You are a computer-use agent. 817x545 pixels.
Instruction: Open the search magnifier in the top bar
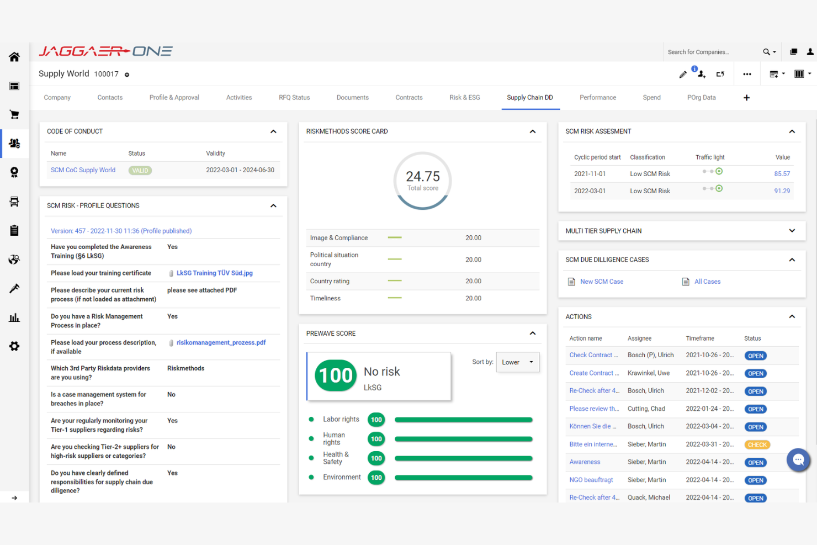[x=766, y=51]
